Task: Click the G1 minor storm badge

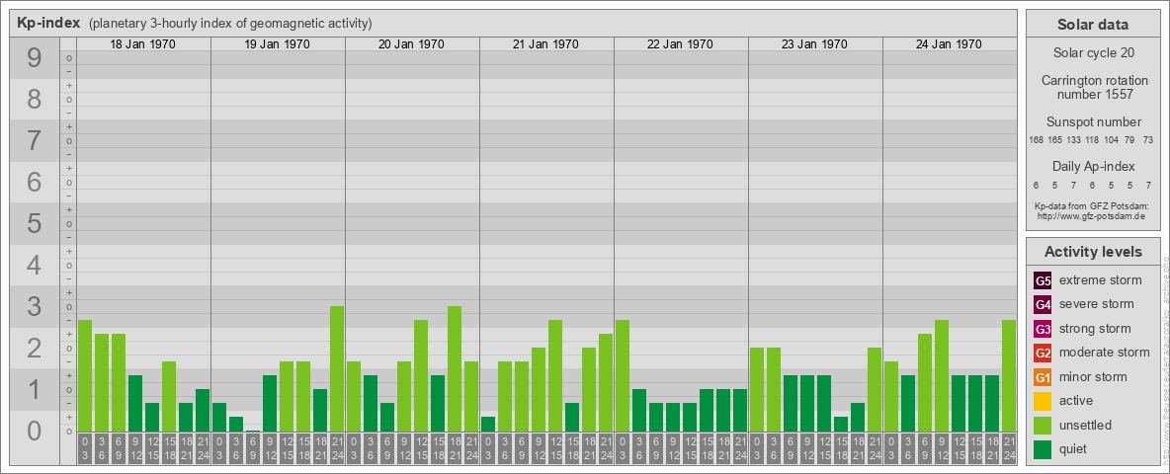Action: pos(1043,376)
